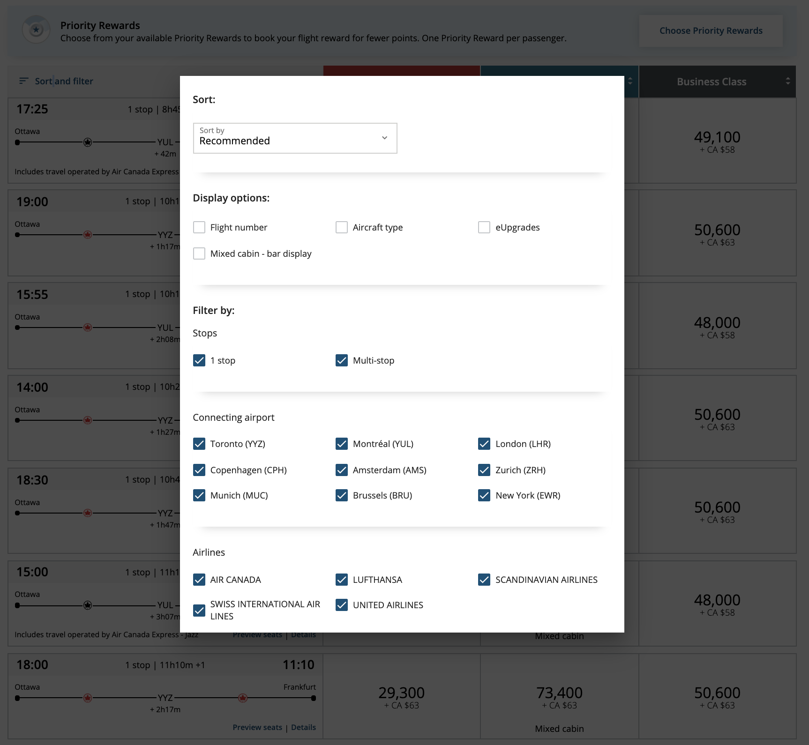The width and height of the screenshot is (809, 745).
Task: Click the maple leaf icon on 19:00 flight
Action: [x=88, y=235]
